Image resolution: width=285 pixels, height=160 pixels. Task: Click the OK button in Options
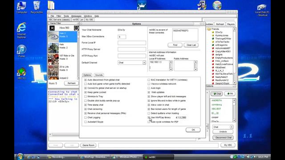(x=193, y=130)
